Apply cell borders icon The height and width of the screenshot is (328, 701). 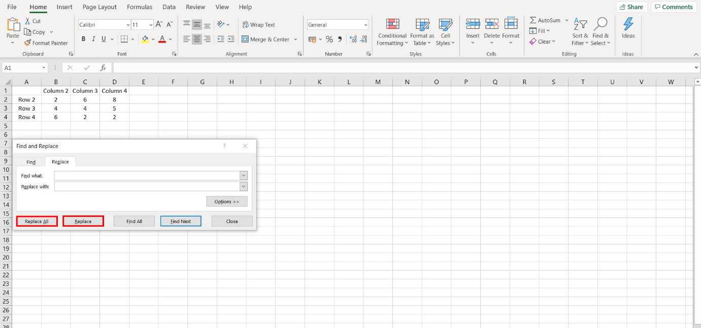(x=124, y=39)
